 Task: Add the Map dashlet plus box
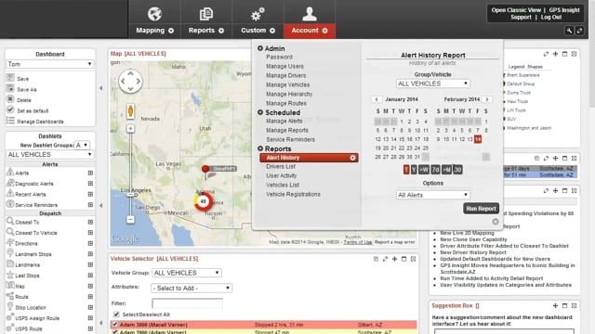(x=90, y=286)
